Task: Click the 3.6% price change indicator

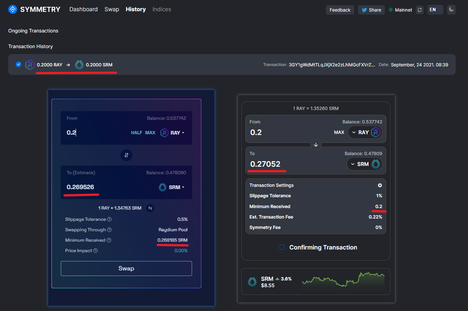Action: pyautogui.click(x=283, y=279)
